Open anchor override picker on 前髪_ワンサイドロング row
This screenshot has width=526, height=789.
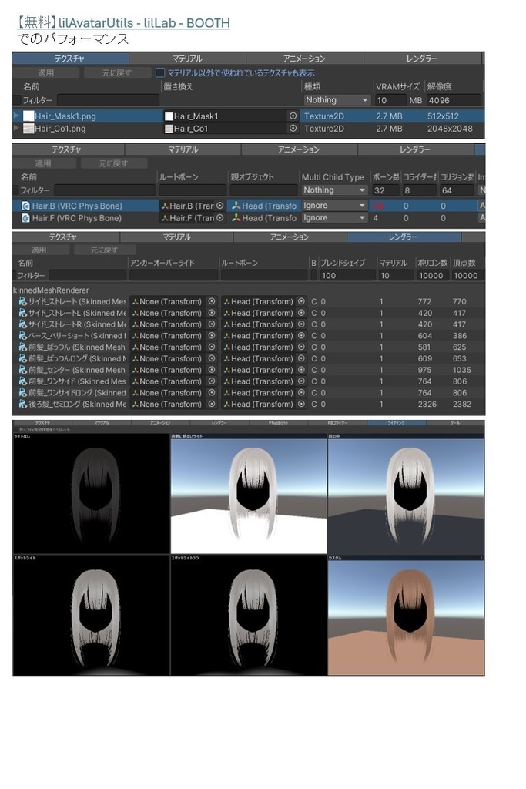coord(212,392)
